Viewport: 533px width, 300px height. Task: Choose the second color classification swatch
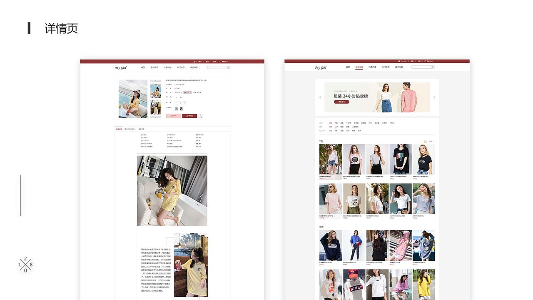click(x=181, y=109)
